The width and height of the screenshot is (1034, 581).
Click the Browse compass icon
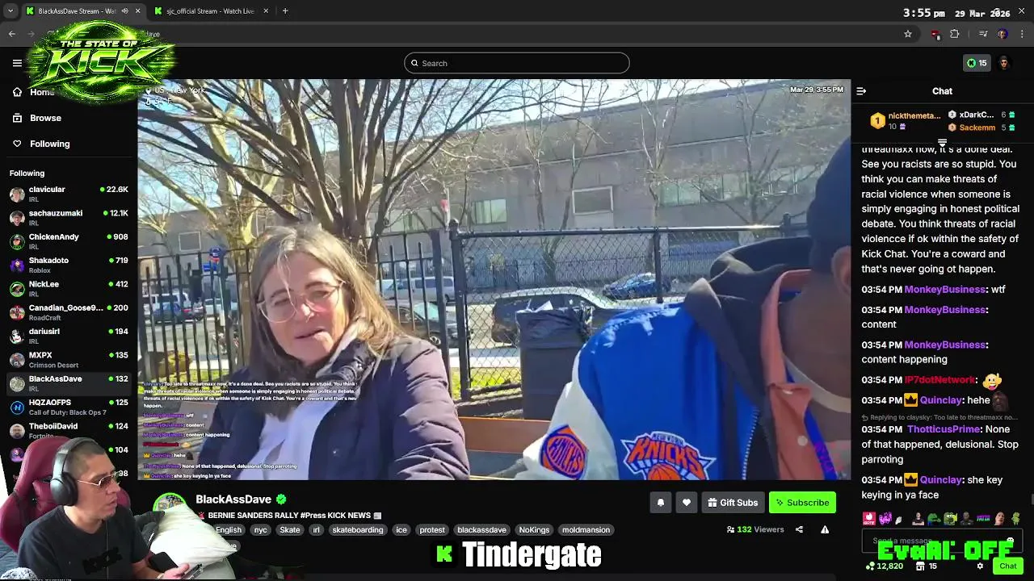pos(17,118)
